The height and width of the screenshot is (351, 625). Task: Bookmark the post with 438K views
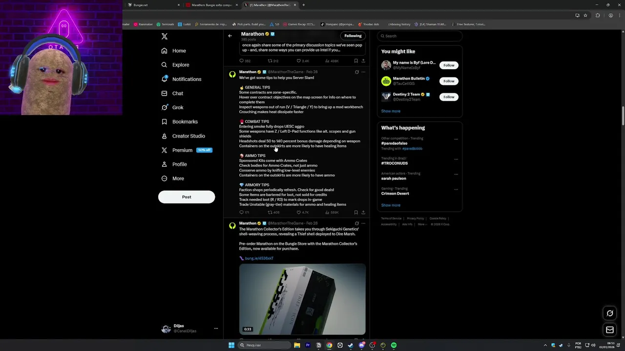pos(356,61)
